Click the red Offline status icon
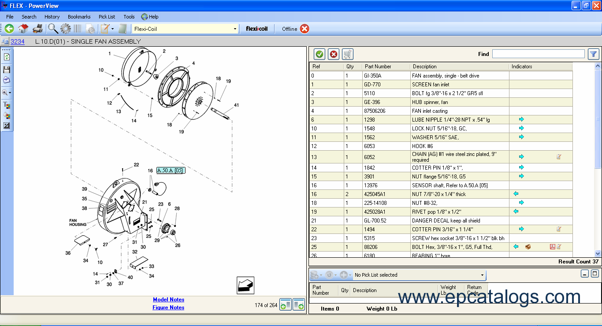Viewport: 602px width, 326px height. click(x=305, y=29)
